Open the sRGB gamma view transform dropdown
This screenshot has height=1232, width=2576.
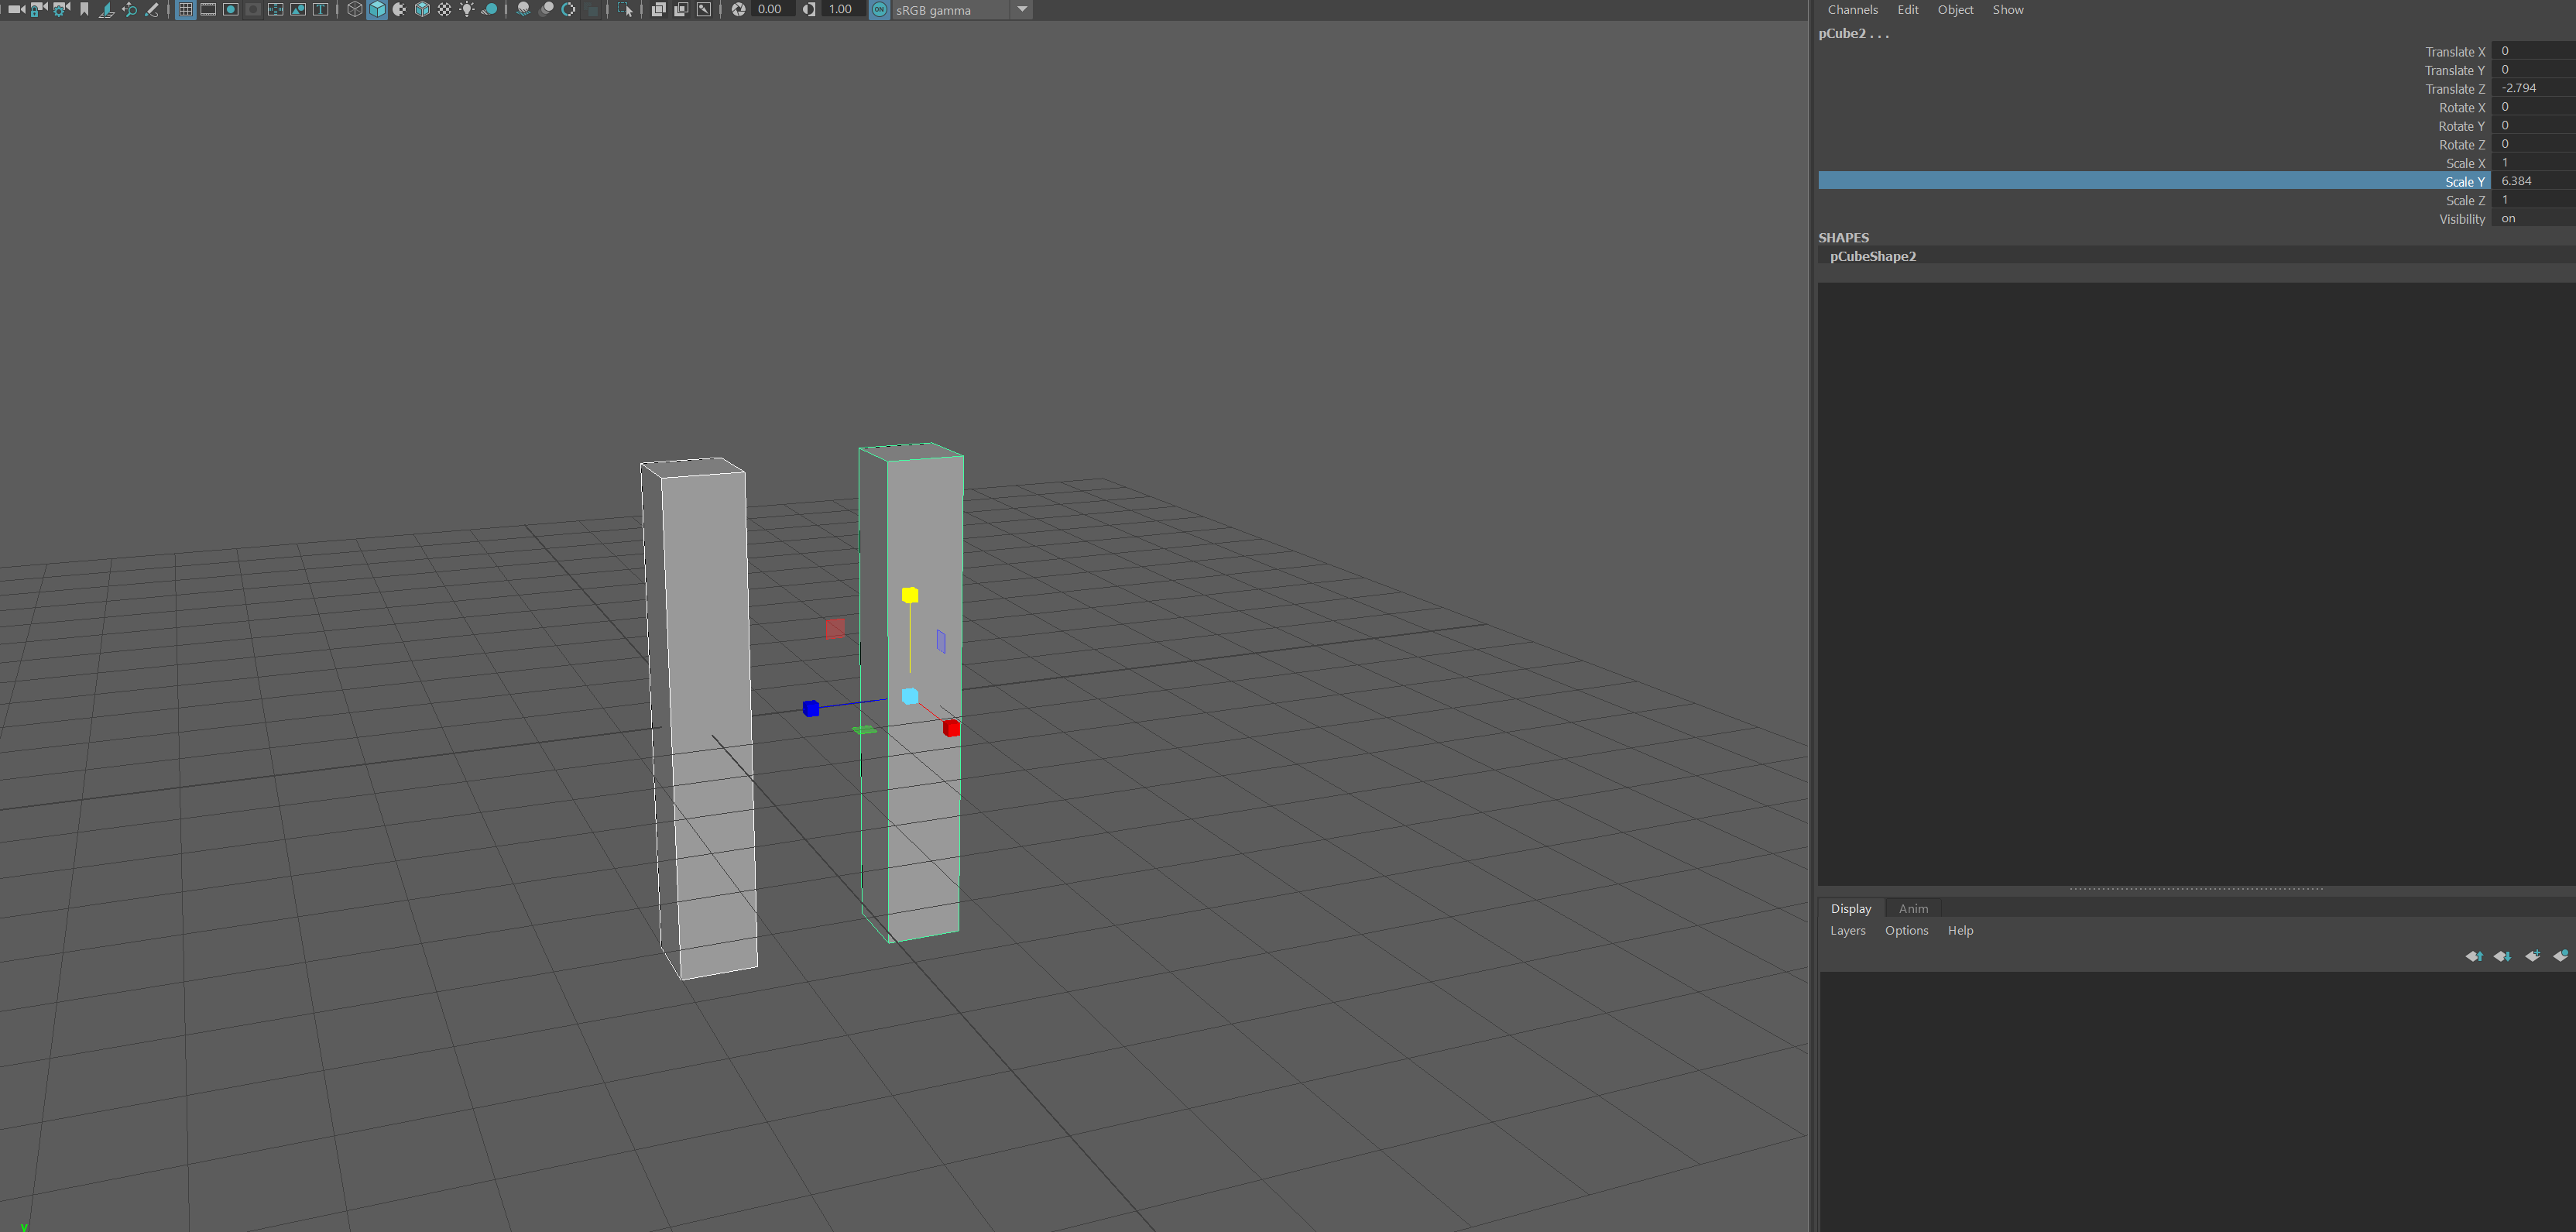click(1021, 10)
